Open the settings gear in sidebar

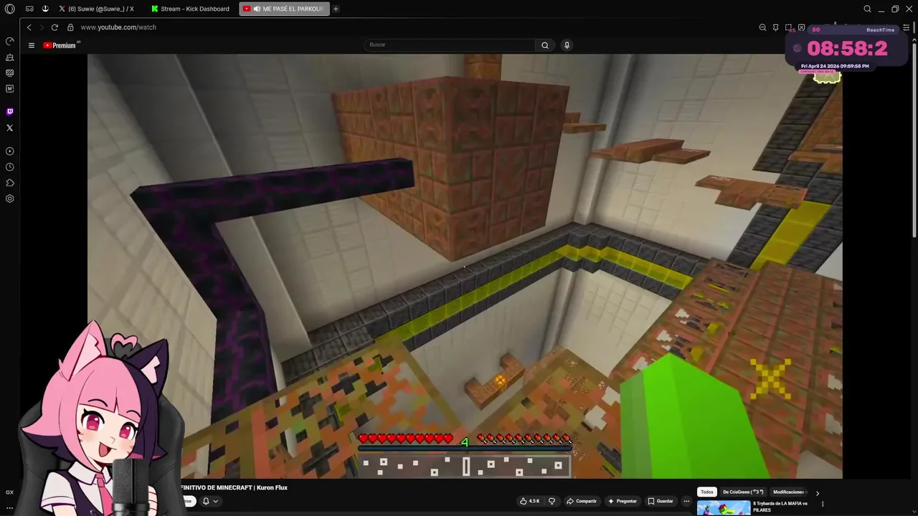pos(9,199)
